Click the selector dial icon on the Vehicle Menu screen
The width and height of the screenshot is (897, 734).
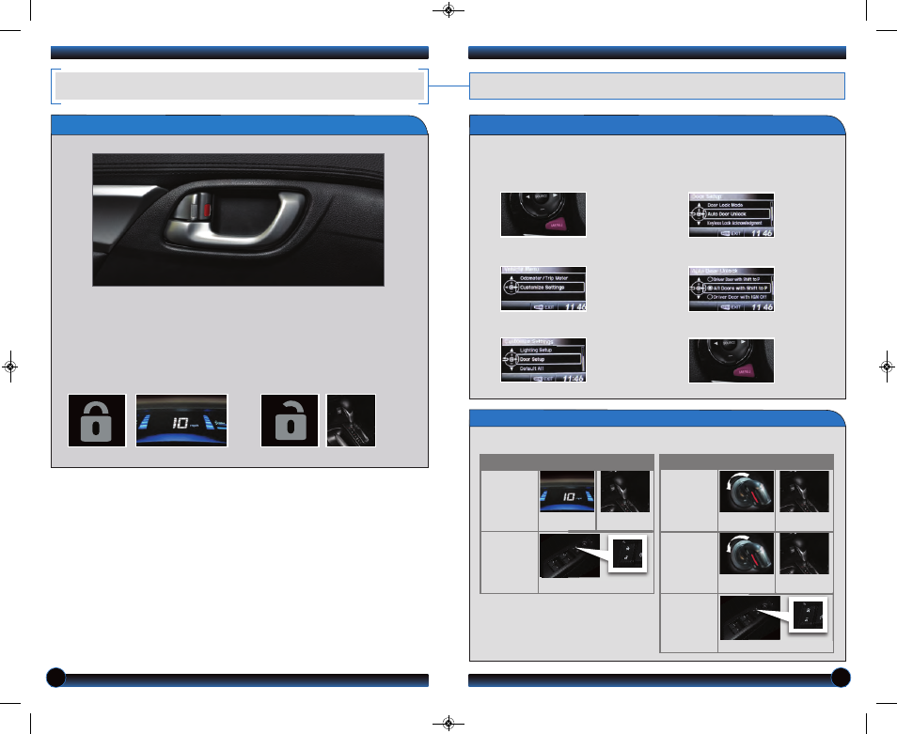point(511,287)
